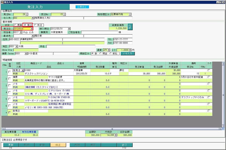Click the 住所 postal code field 665-0022
The width and height of the screenshot is (226, 150).
click(14, 39)
